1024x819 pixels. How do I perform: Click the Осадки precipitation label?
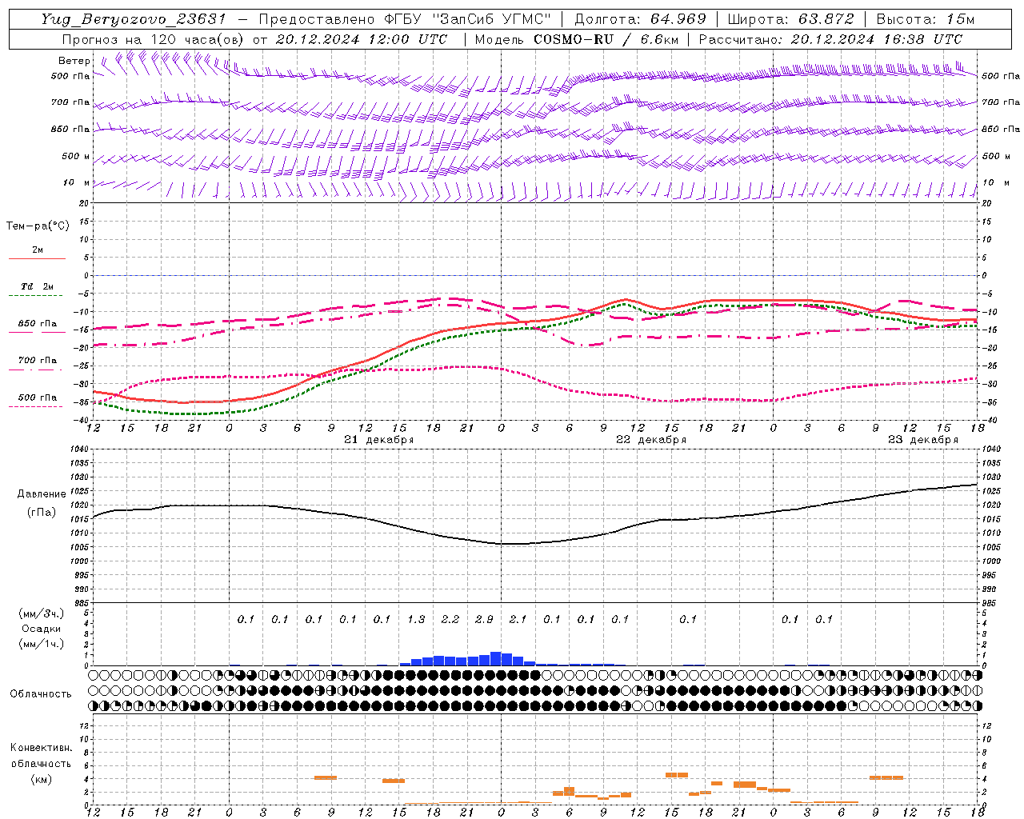pos(41,629)
